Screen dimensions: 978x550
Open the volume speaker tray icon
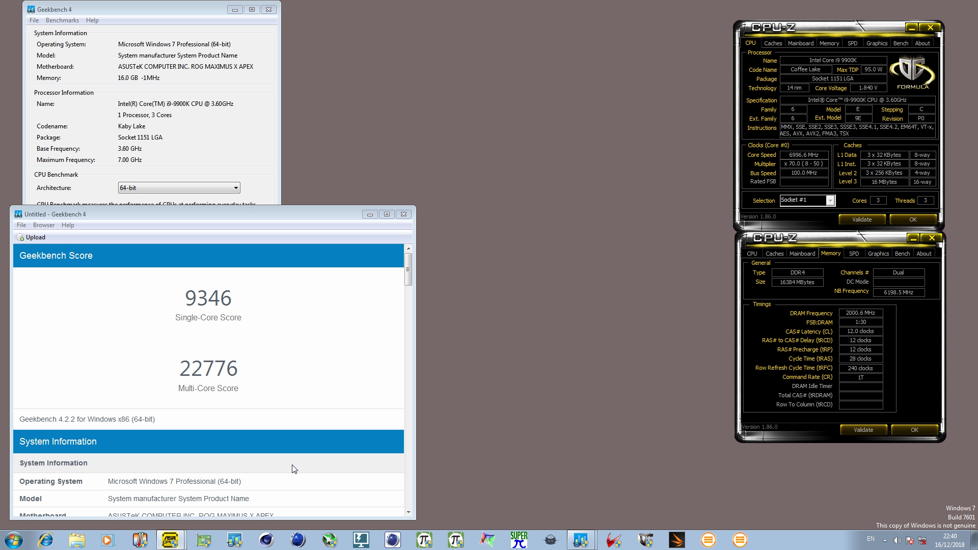897,540
